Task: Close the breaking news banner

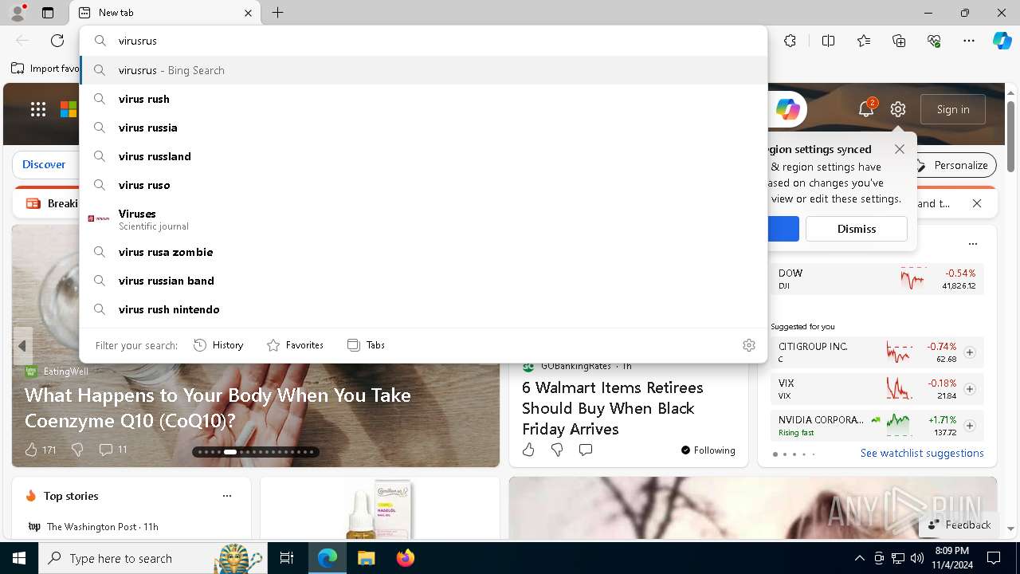Action: pyautogui.click(x=977, y=203)
